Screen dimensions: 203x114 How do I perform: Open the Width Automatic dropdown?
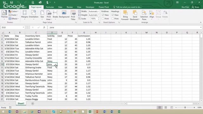(x=99, y=11)
